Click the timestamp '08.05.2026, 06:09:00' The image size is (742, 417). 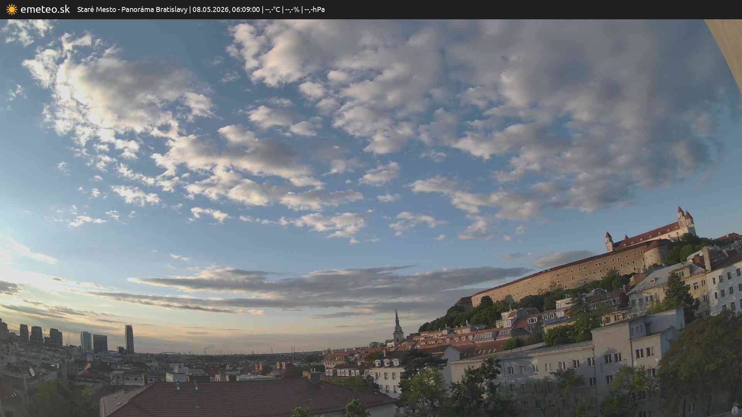226,9
